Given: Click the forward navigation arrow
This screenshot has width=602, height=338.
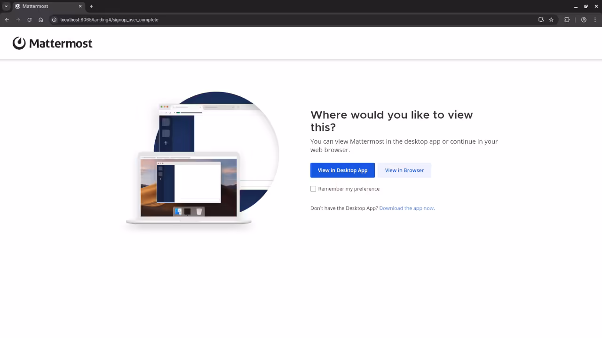Looking at the screenshot, I should [18, 20].
